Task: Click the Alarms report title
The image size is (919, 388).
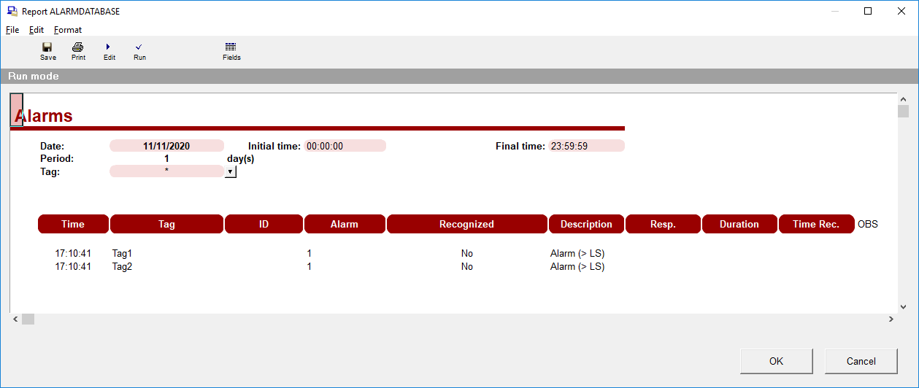Action: [x=44, y=115]
